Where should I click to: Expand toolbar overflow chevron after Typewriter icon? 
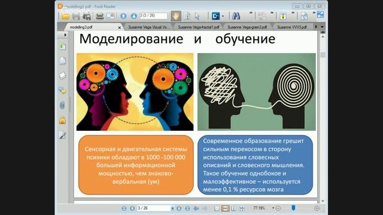[x=293, y=13]
